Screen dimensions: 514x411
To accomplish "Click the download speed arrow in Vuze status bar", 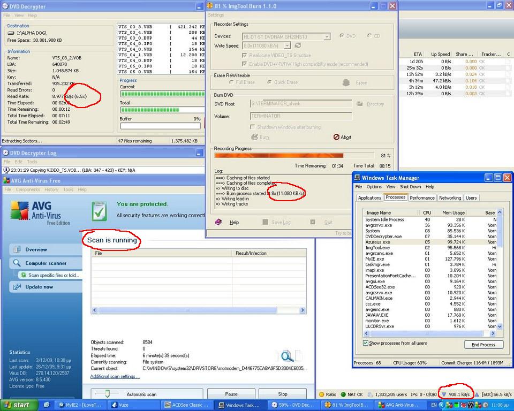I will coord(444,394).
